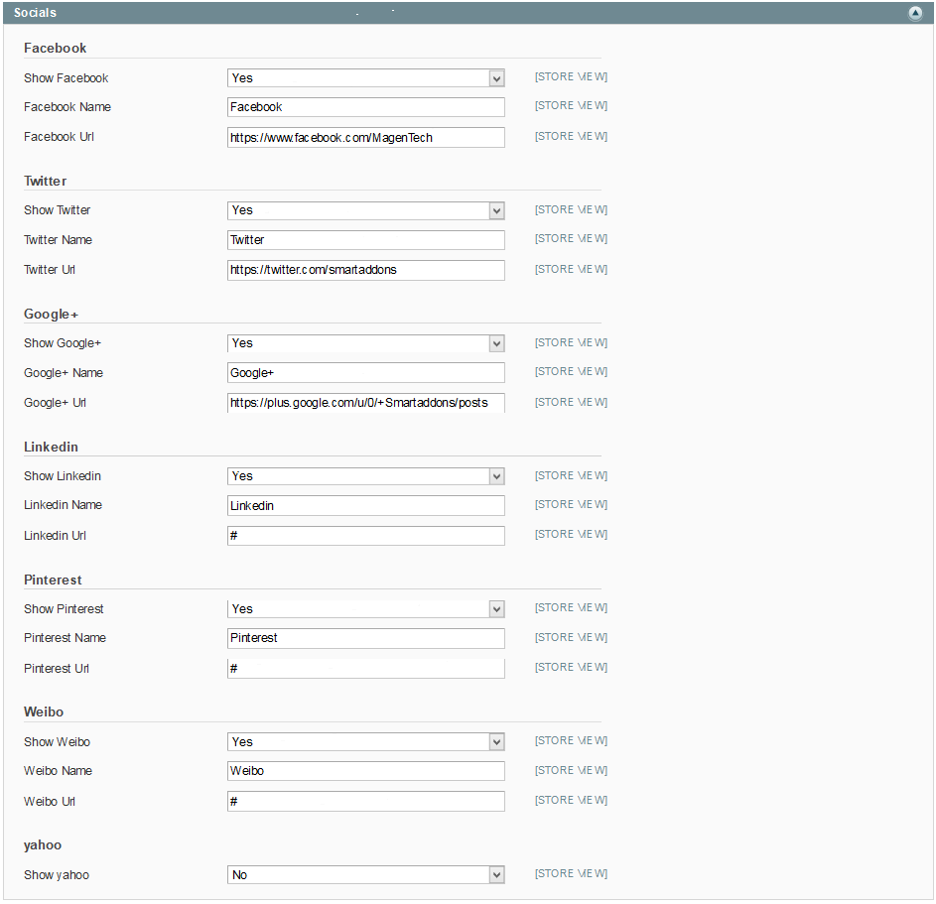
Task: Focus the Linkedin Name input field
Action: [366, 506]
